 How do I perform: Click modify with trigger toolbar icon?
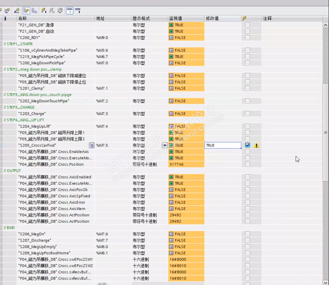point(52,11)
